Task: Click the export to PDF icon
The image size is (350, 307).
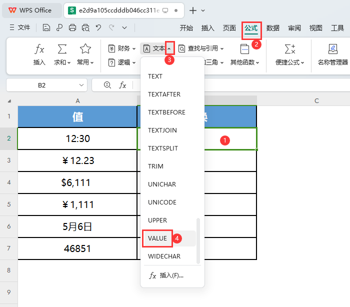Action: tap(59, 27)
